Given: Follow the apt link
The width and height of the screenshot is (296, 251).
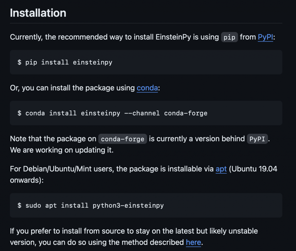Looking at the screenshot, I should click(x=221, y=169).
